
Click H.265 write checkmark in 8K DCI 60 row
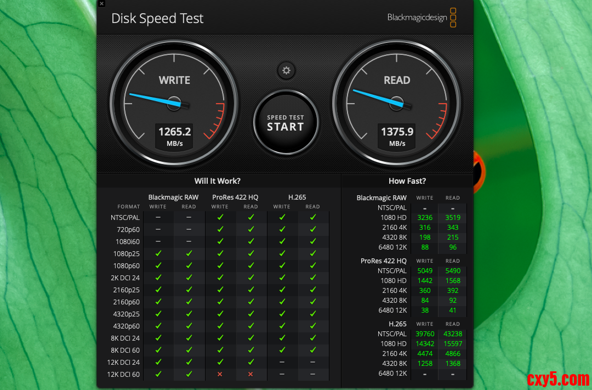coord(282,350)
